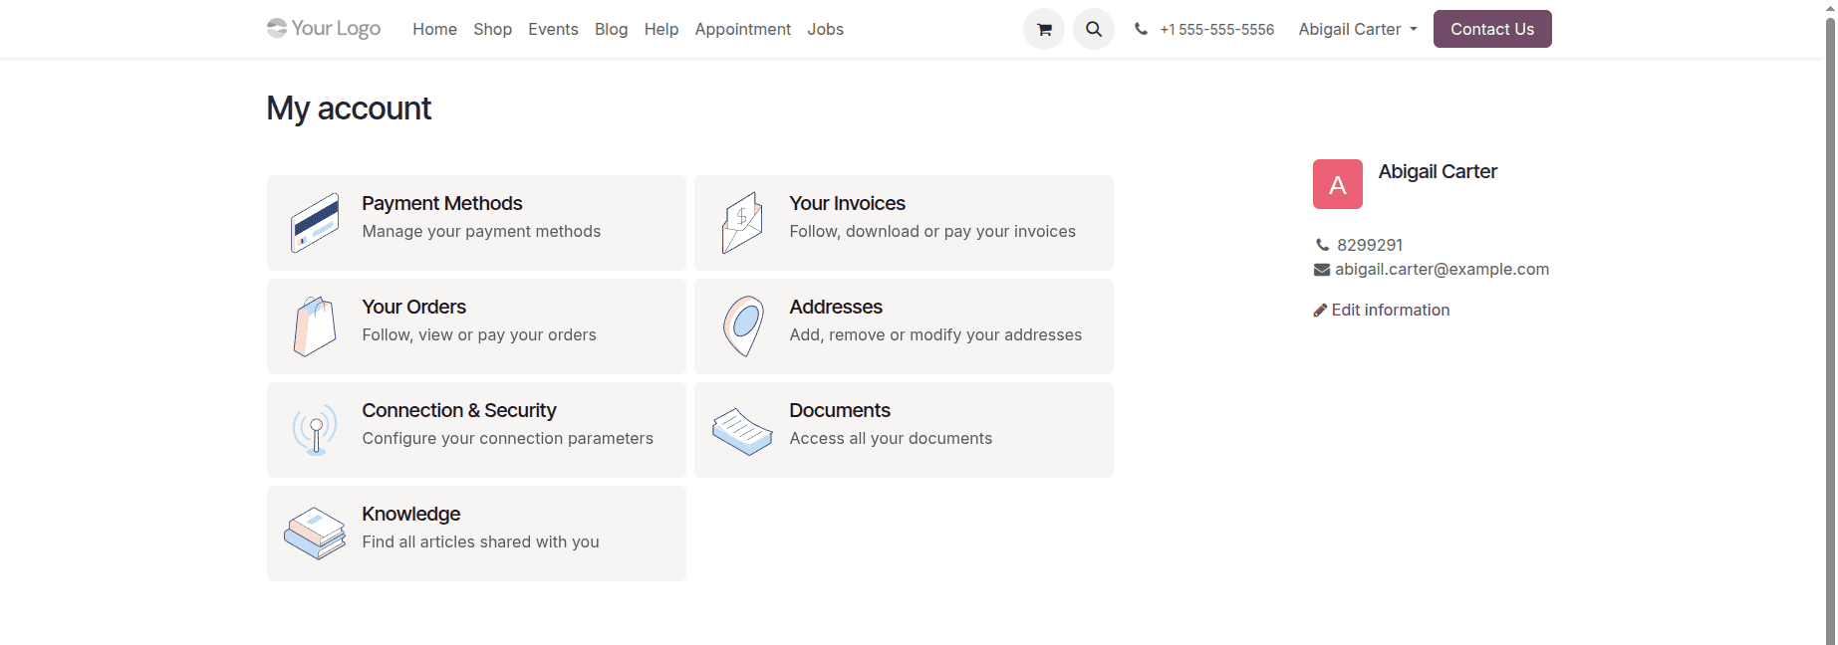The width and height of the screenshot is (1838, 645).
Task: Open the shopping cart icon
Action: 1044,29
